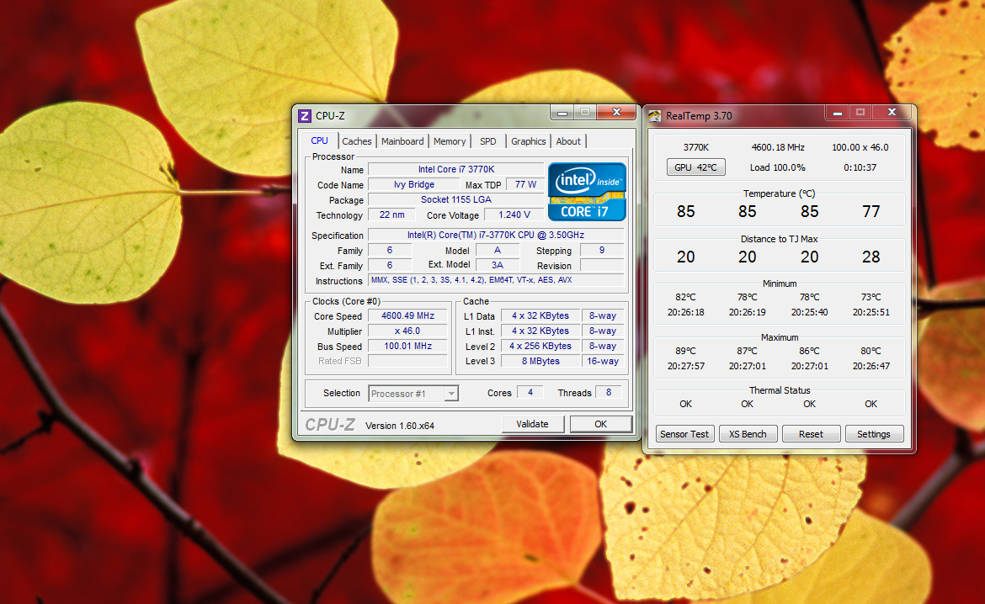Click the Stepping value 9
The image size is (985, 604).
click(602, 250)
